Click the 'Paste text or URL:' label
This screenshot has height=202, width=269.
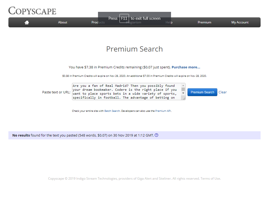coord(56,92)
